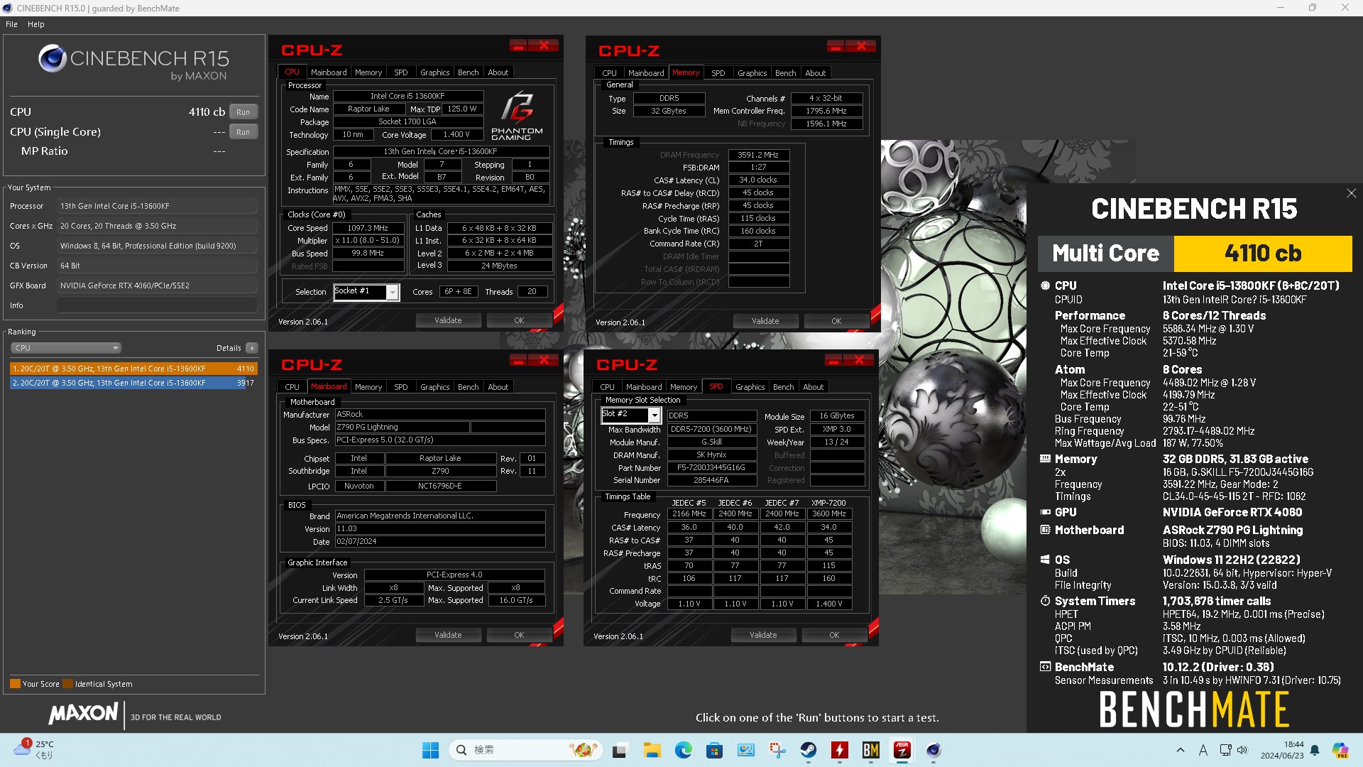Click the Core Voltage 1.400 V value
Screen dimensions: 1363x767
point(456,135)
